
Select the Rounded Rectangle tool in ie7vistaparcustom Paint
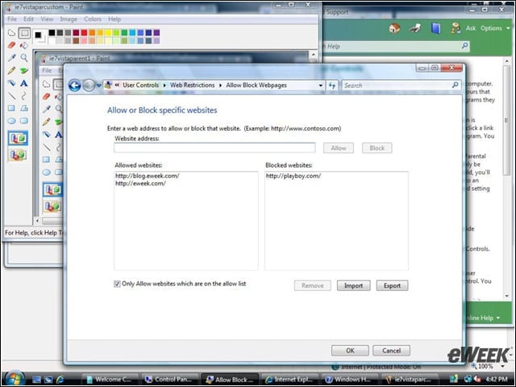(x=24, y=120)
